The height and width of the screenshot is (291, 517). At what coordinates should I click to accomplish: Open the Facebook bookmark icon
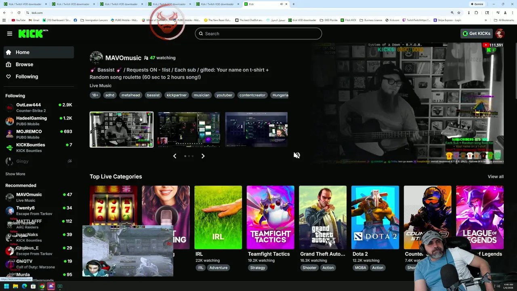(76, 20)
